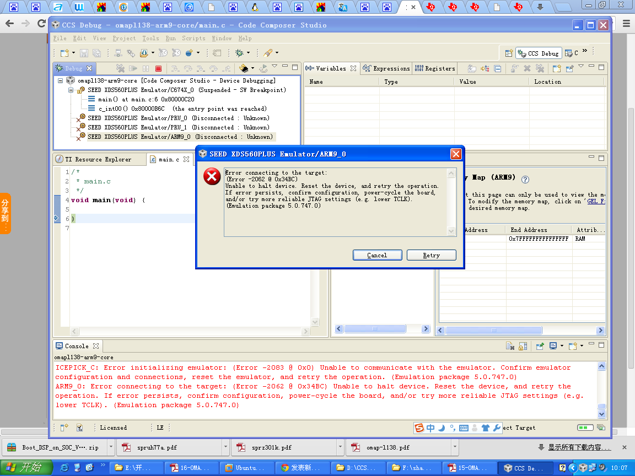Image resolution: width=635 pixels, height=476 pixels.
Task: Click the Step Into icon in Debug toolbar
Action: point(175,68)
